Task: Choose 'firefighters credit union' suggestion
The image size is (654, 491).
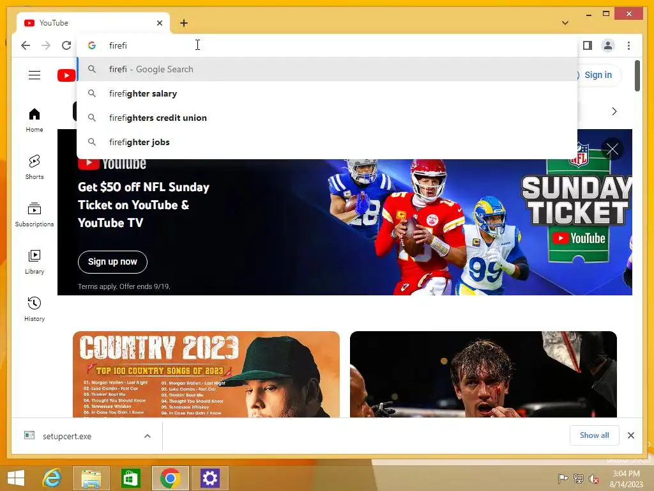Action: tap(327, 118)
